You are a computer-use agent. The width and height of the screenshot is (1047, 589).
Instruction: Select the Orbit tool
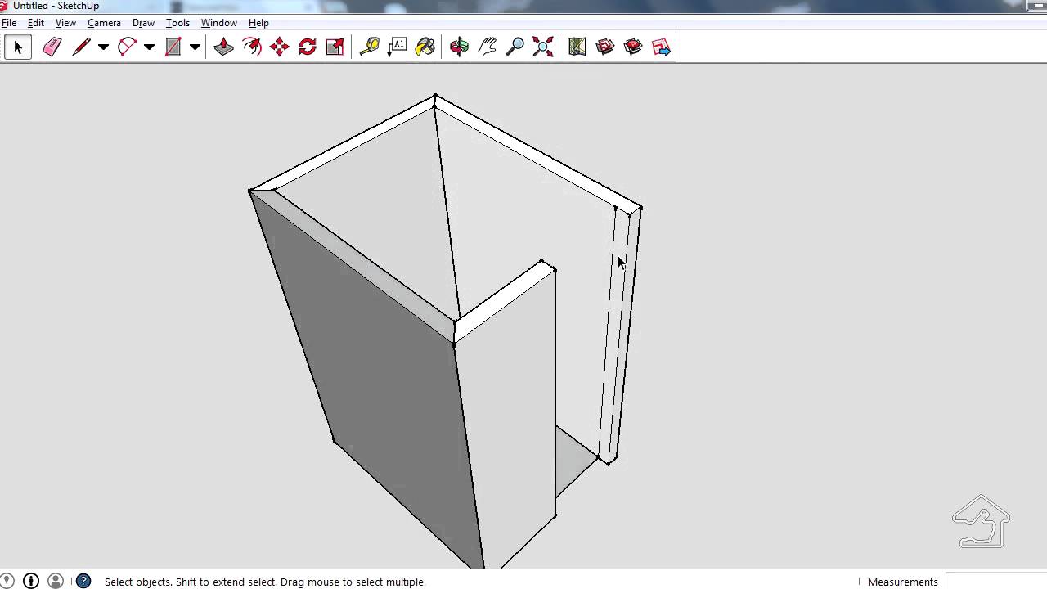coord(460,47)
